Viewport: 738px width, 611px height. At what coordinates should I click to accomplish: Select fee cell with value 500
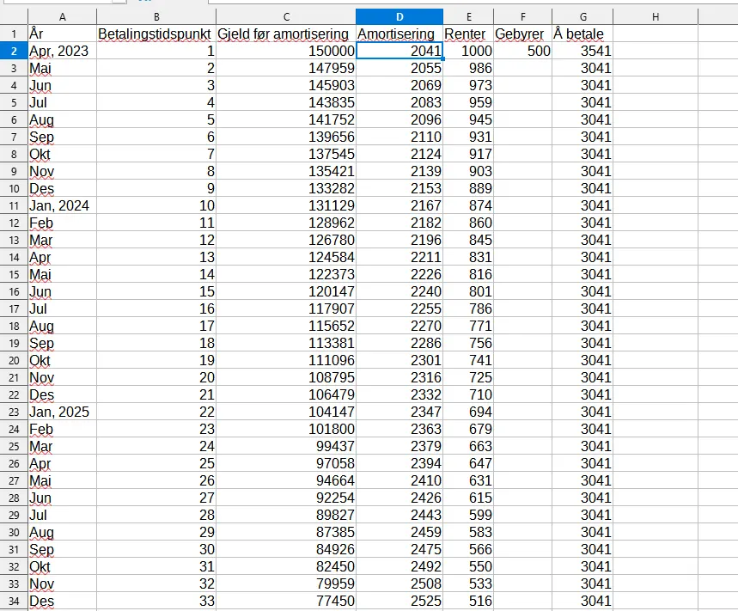coord(523,51)
